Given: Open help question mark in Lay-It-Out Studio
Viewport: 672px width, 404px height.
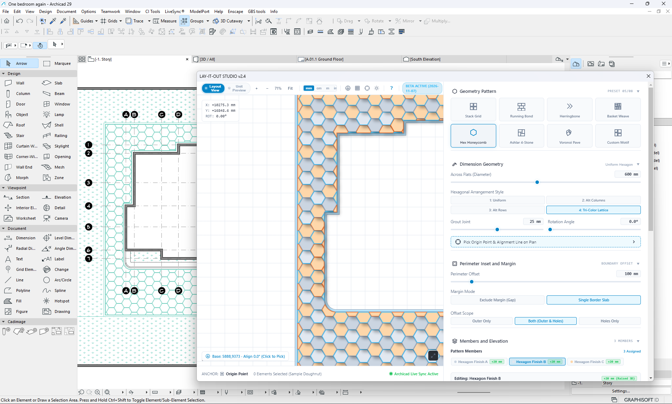Looking at the screenshot, I should click(392, 88).
